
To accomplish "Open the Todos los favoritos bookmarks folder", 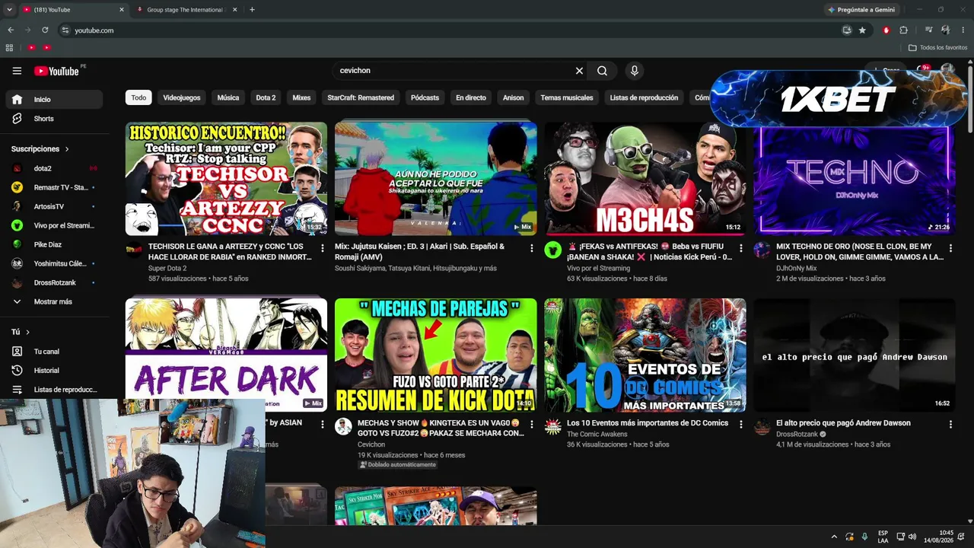I will click(938, 47).
